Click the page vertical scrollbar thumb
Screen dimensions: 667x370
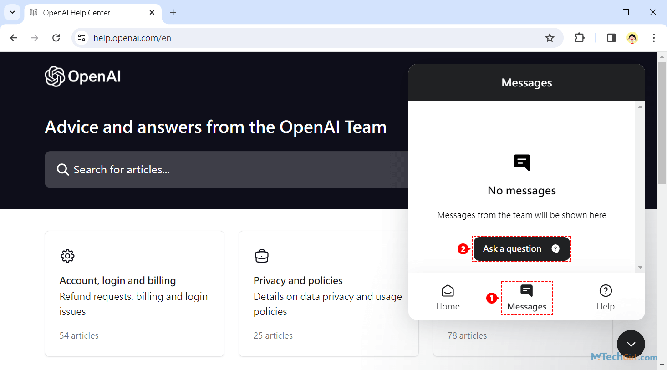pos(662,123)
